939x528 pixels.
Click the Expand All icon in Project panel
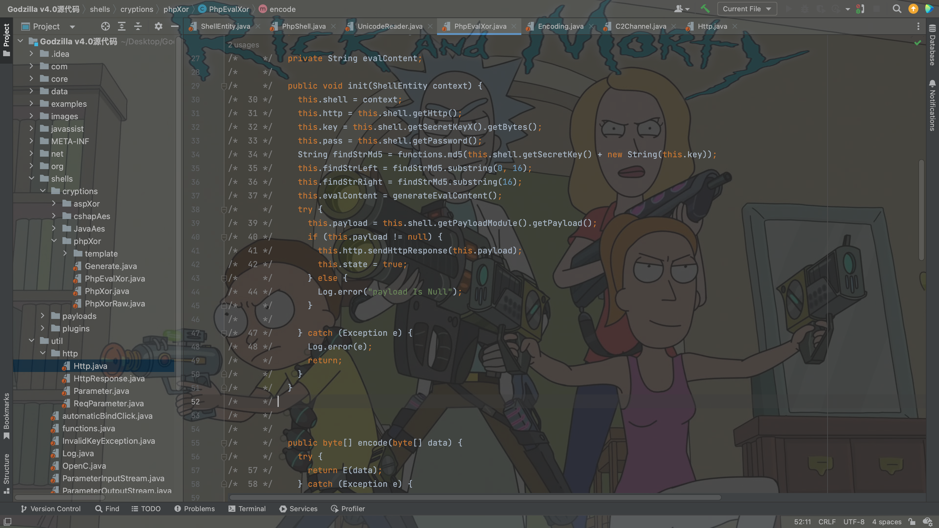pos(122,26)
